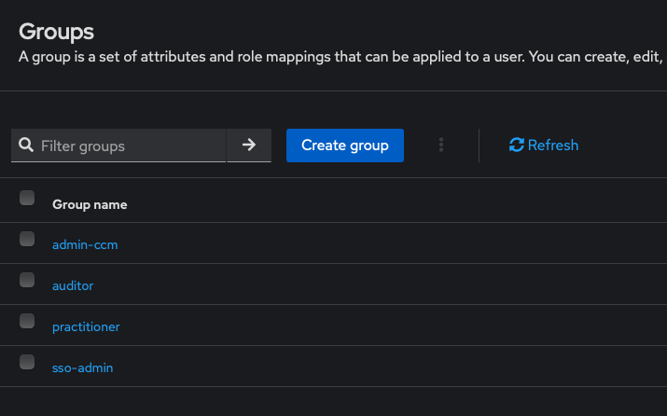Click the Group name column header
Image resolution: width=667 pixels, height=416 pixels.
pyautogui.click(x=90, y=204)
